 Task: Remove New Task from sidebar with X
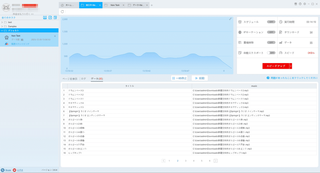[x=55, y=36]
